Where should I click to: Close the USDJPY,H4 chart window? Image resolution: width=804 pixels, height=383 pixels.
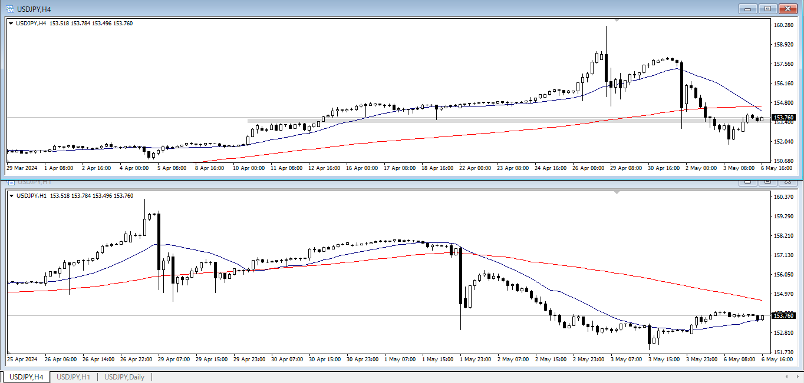click(x=787, y=9)
